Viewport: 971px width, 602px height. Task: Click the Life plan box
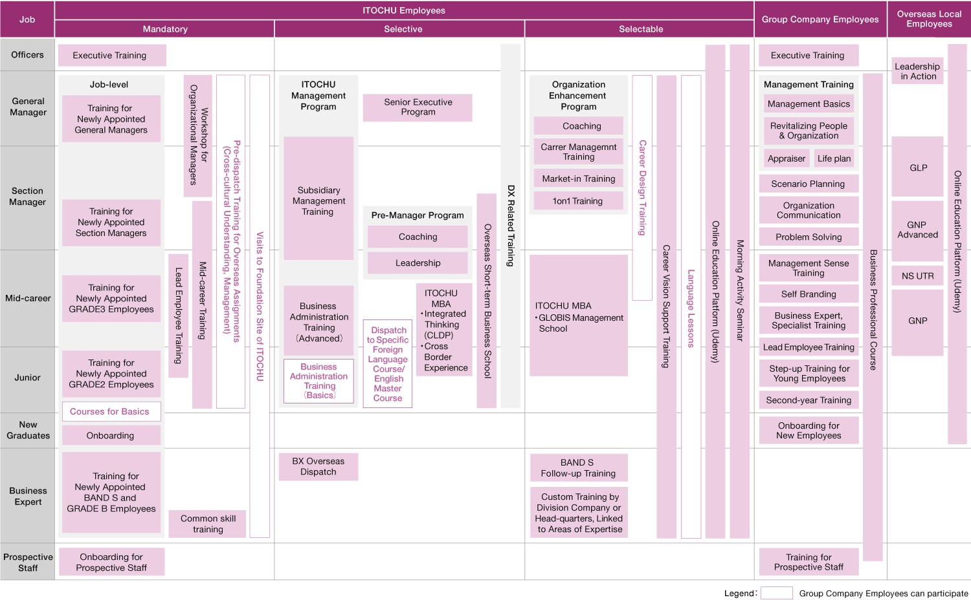click(x=834, y=158)
